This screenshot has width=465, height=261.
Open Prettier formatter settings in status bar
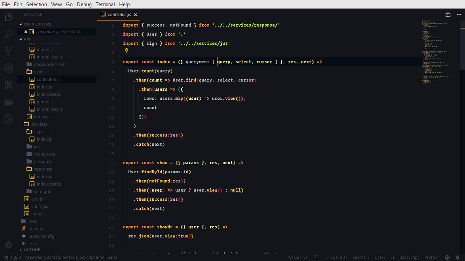432,257
